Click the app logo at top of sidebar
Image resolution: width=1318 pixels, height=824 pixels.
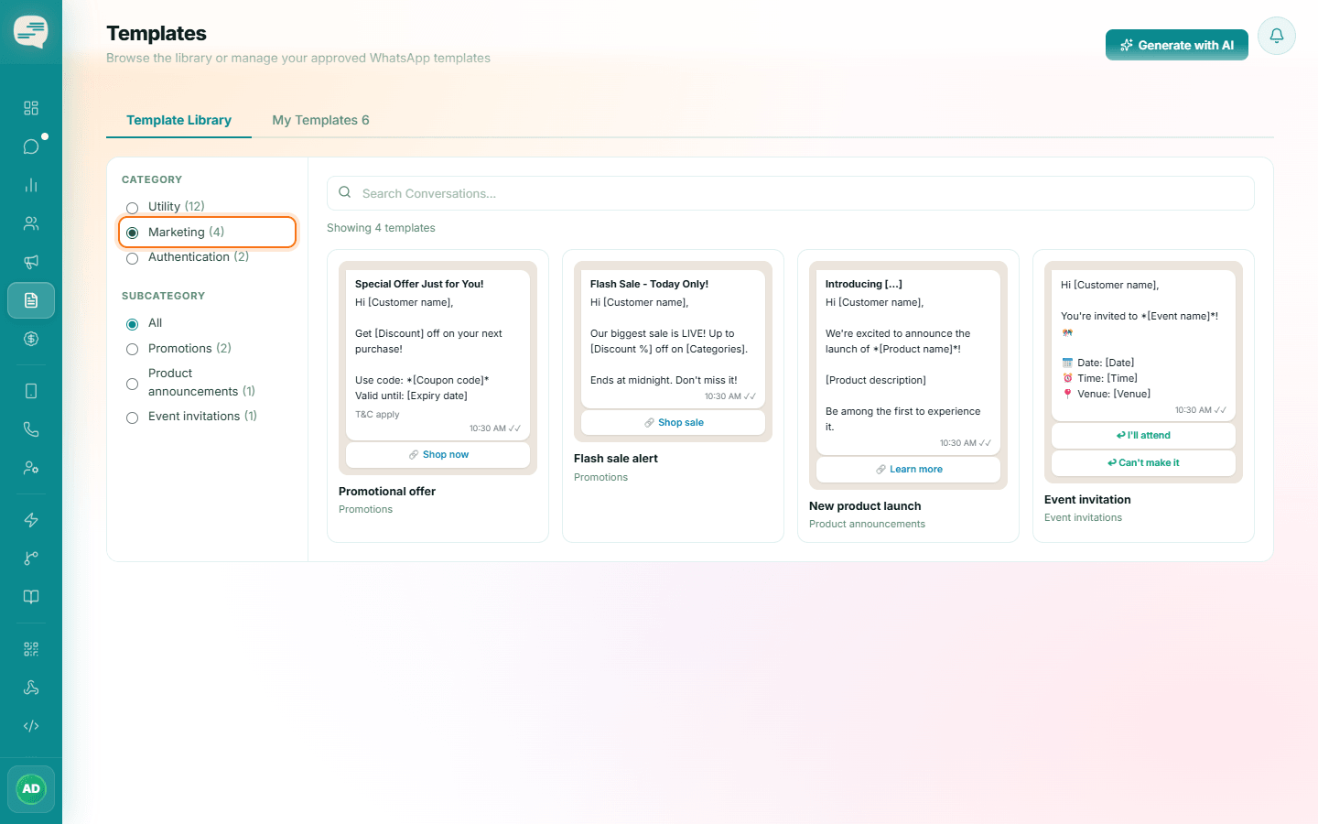point(31,32)
